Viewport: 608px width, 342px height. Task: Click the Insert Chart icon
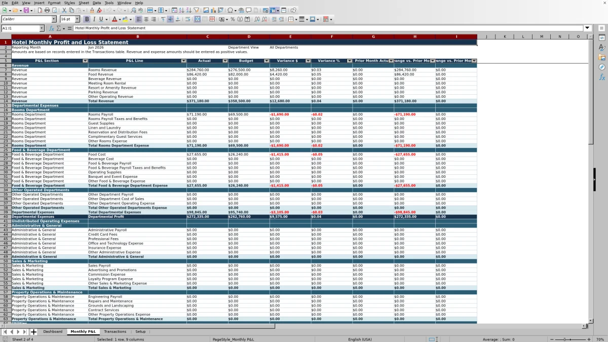pyautogui.click(x=213, y=10)
